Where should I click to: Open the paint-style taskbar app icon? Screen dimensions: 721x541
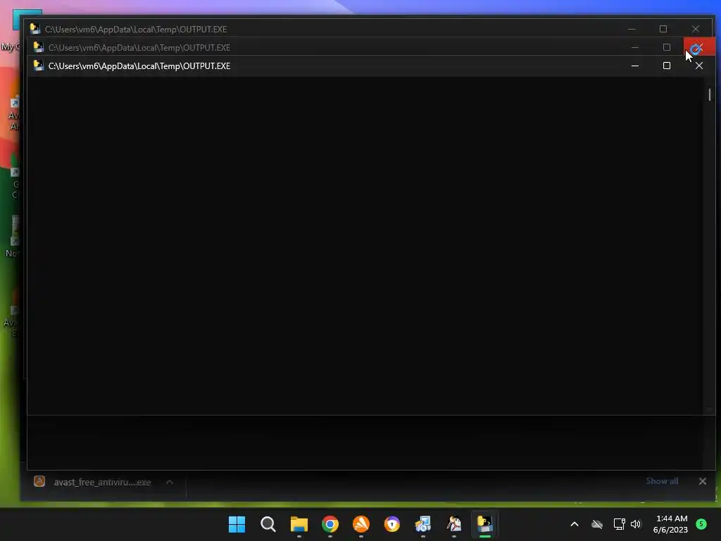point(454,524)
